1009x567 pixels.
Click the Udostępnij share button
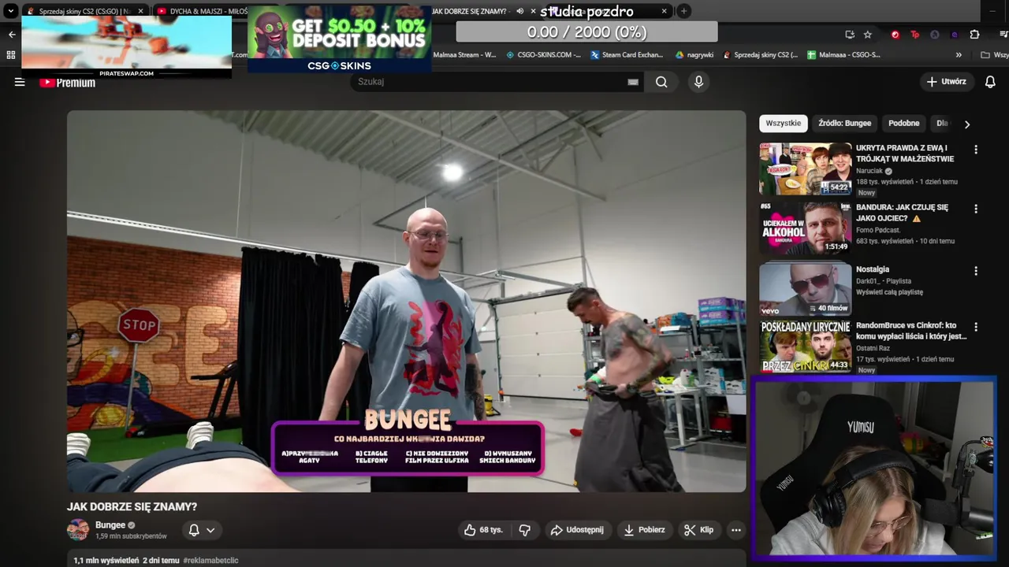tap(576, 530)
